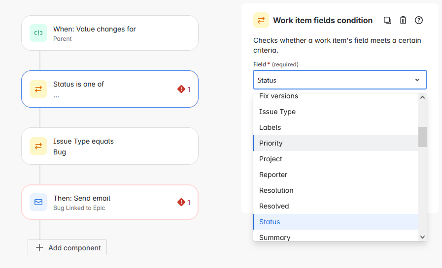Click the 'Work item fields condition' heading

(x=323, y=20)
